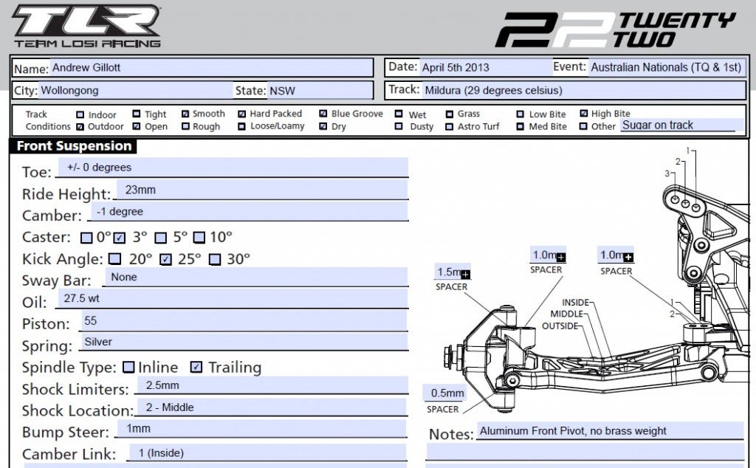Edit the Oil field showing 27.5 wt
This screenshot has width=756, height=468.
tap(233, 298)
